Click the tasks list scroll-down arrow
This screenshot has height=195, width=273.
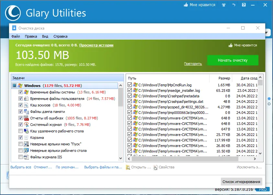coord(121,158)
